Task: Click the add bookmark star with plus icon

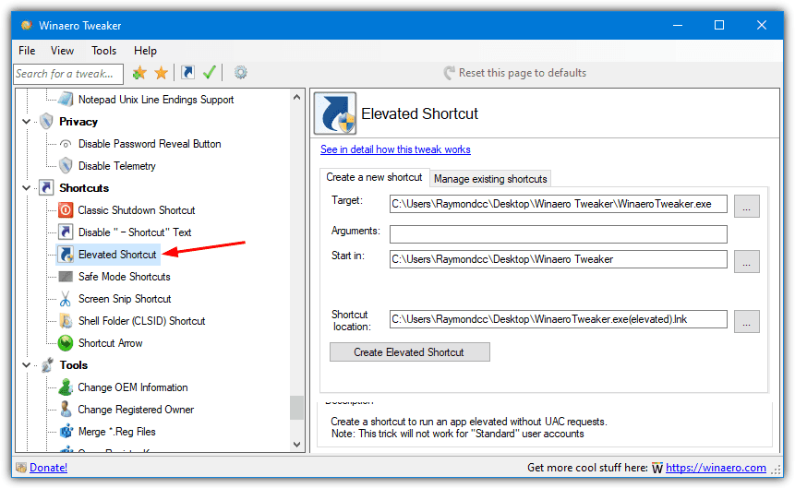Action: [139, 73]
